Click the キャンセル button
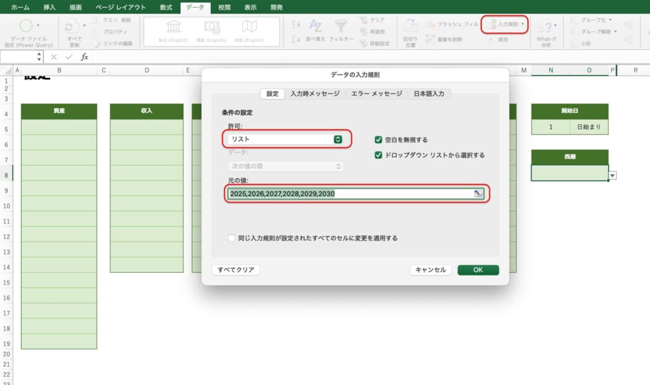The height and width of the screenshot is (385, 650). click(x=431, y=270)
